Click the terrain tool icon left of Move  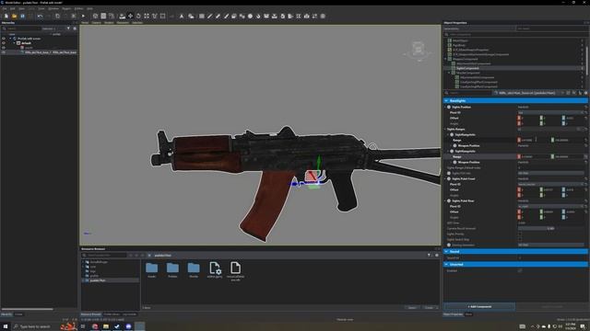(122, 17)
